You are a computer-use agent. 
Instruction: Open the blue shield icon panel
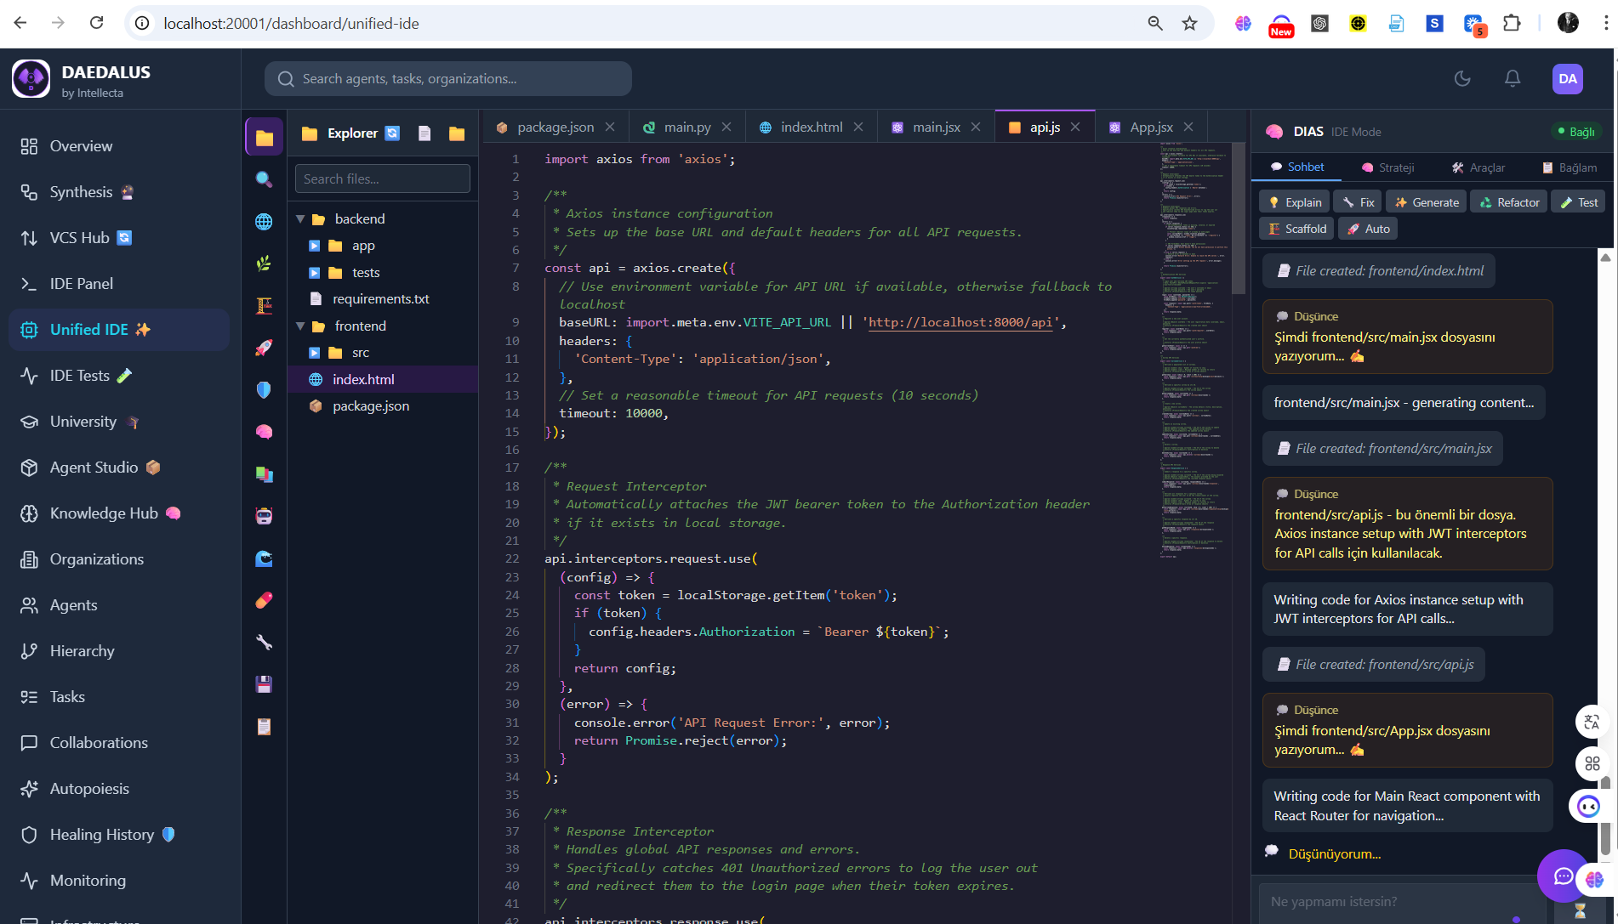coord(264,389)
